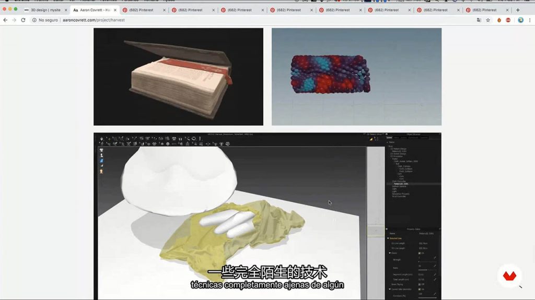This screenshot has height=300, width=535.
Task: Close the 'Aaron Covrett' tab
Action: point(115,10)
